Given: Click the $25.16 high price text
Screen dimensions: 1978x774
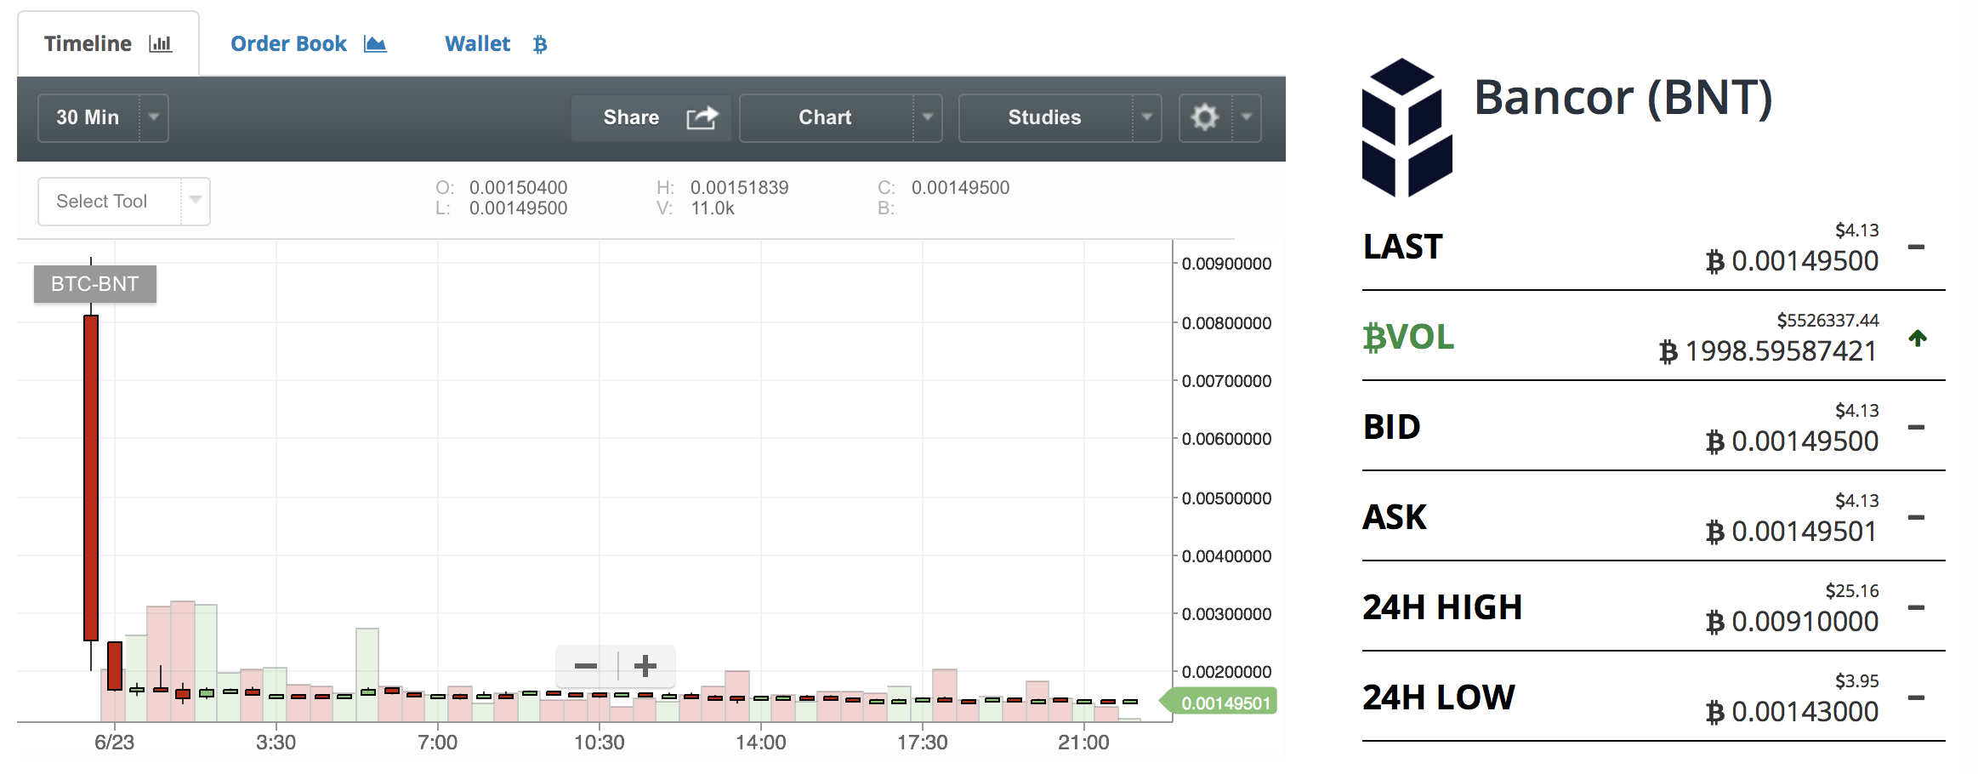Looking at the screenshot, I should click(x=1852, y=591).
